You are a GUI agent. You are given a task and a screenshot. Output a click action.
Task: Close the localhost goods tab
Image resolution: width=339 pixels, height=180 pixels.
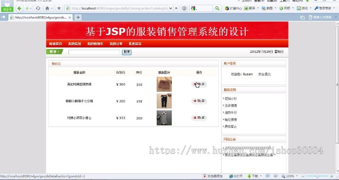(70, 17)
